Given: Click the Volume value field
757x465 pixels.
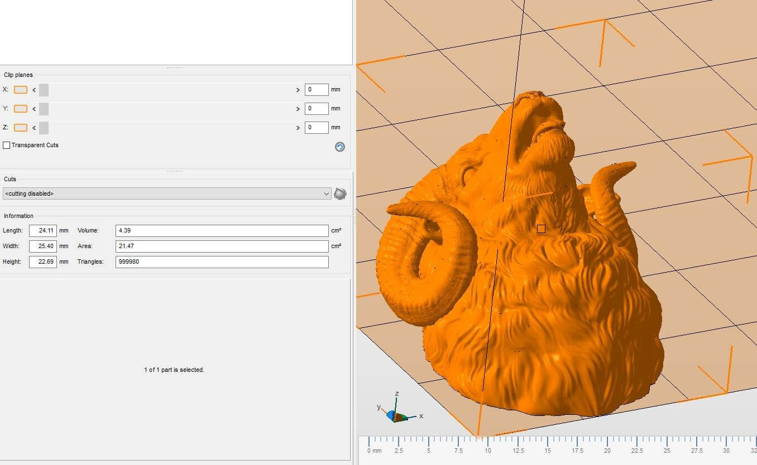Looking at the screenshot, I should 222,231.
